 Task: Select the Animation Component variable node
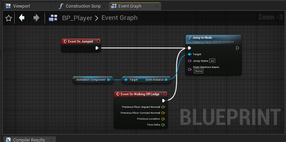[x=91, y=80]
